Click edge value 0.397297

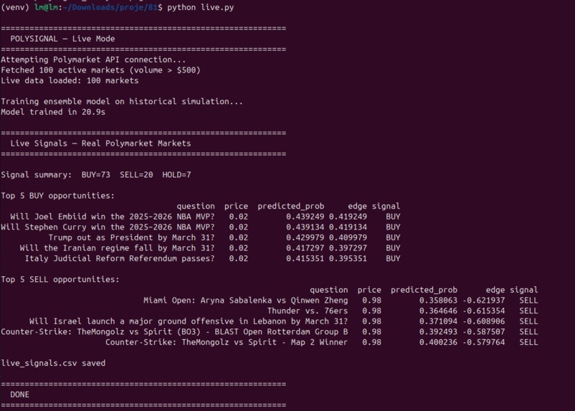pos(348,248)
